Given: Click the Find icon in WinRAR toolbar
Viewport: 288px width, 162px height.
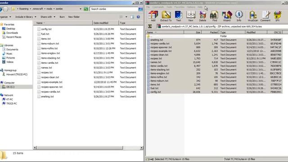Looking at the screenshot, I should 215,16.
